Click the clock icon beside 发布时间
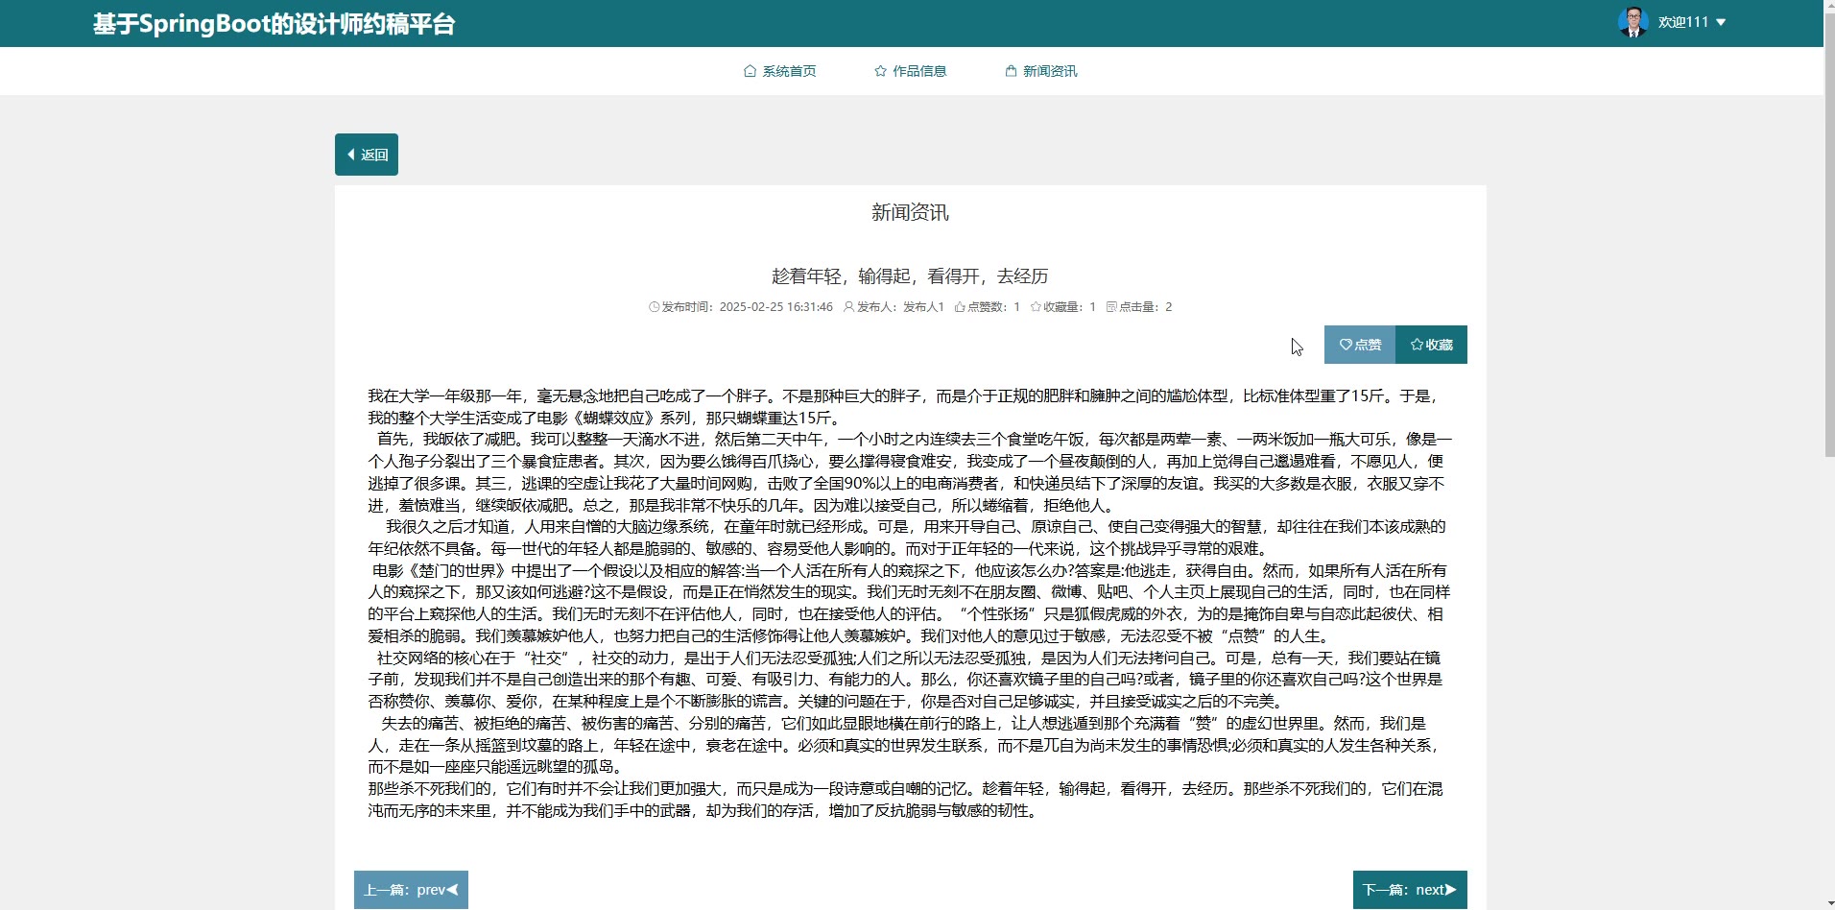 coord(655,307)
